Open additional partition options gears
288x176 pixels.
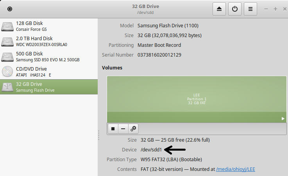[x=133, y=129]
